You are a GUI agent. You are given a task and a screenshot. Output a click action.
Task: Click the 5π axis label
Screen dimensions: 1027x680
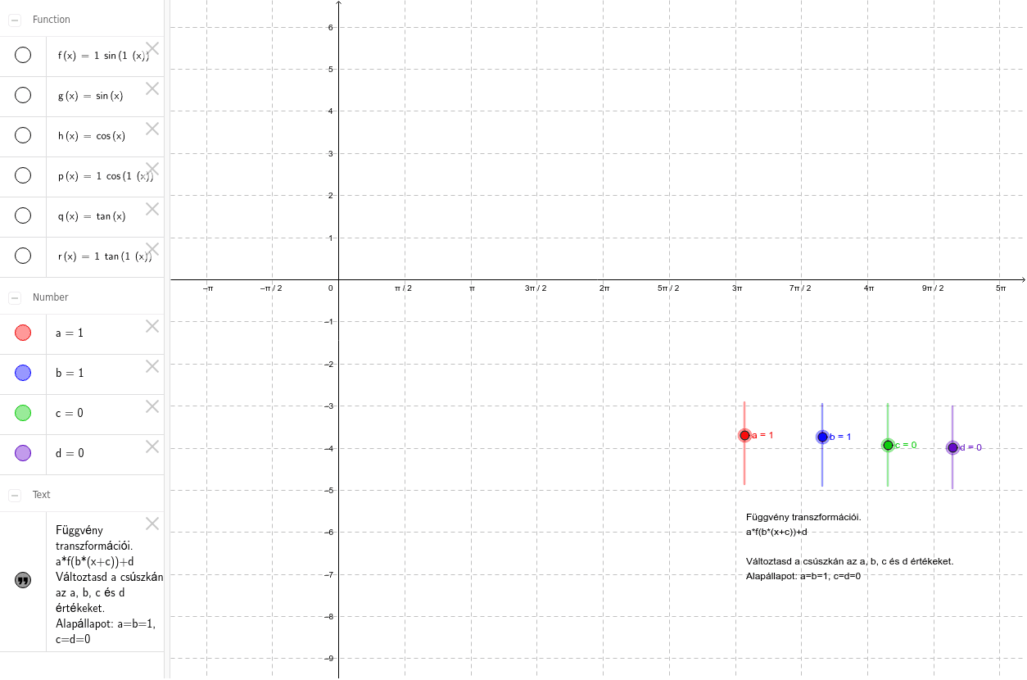pyautogui.click(x=1001, y=288)
